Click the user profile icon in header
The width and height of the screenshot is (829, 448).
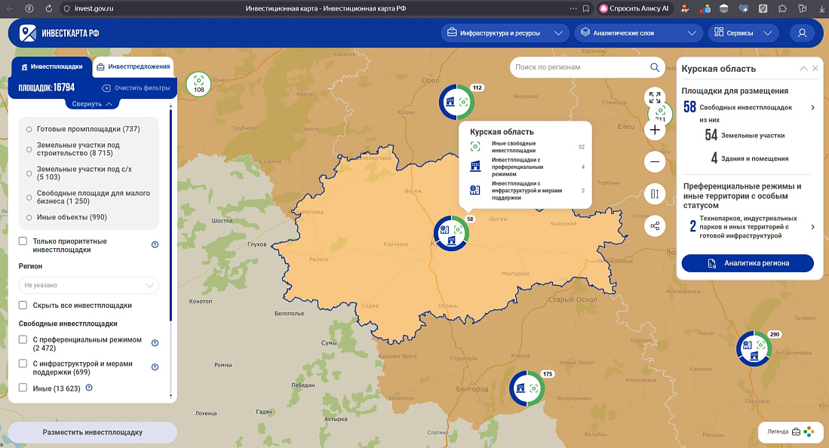tap(802, 33)
